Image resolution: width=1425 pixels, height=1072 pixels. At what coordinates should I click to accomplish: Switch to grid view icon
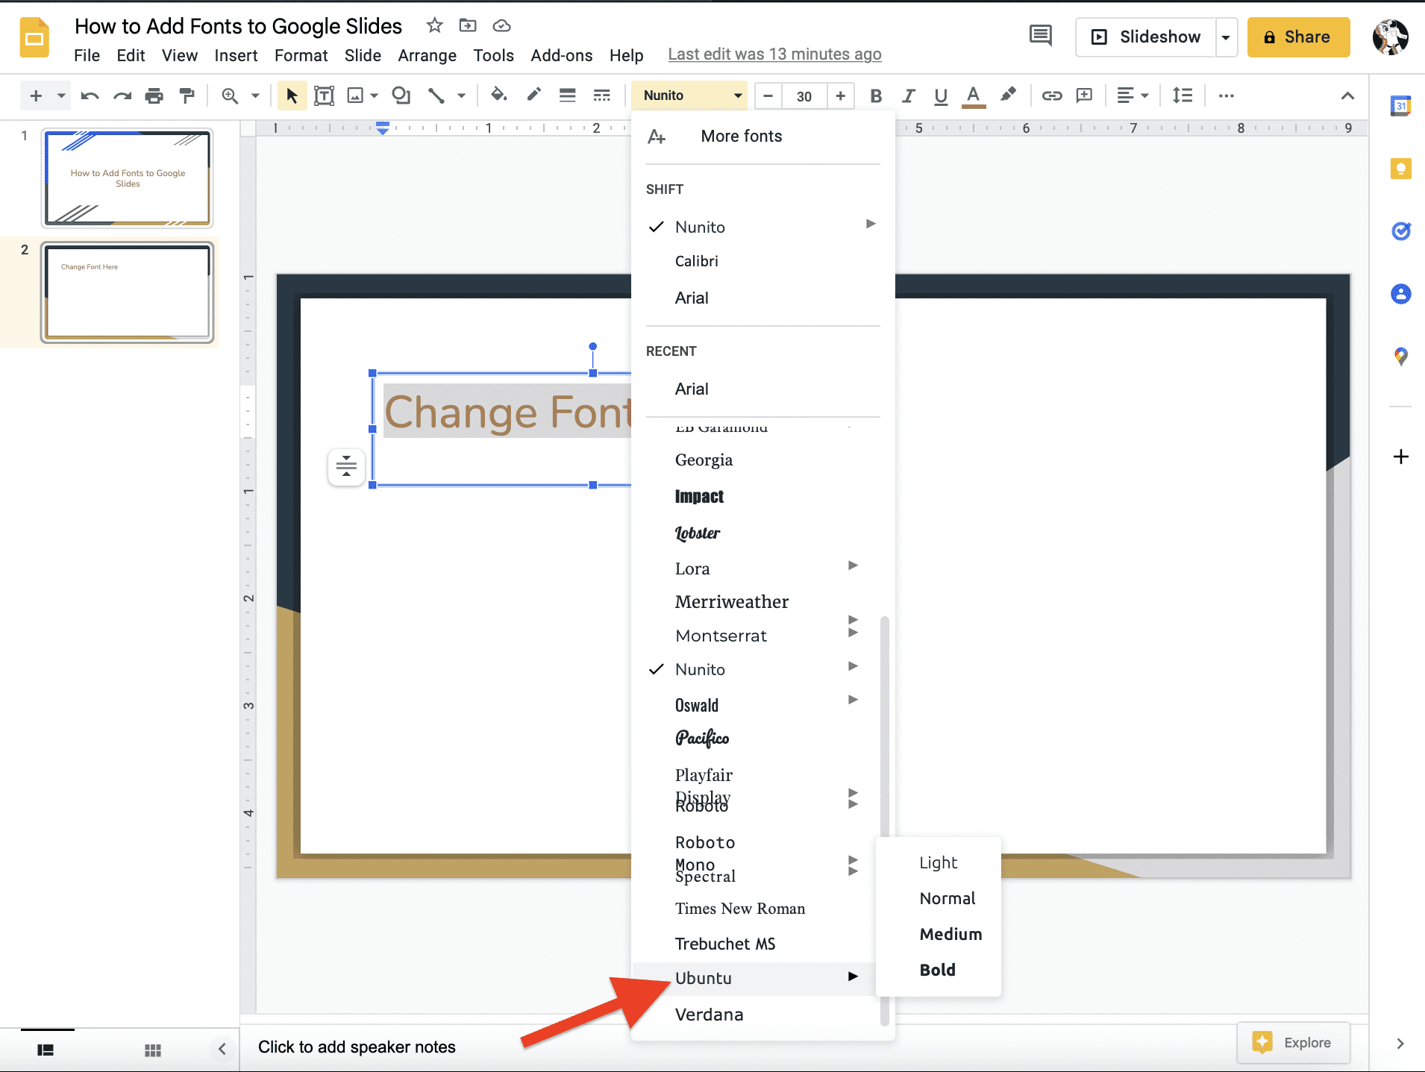(153, 1050)
